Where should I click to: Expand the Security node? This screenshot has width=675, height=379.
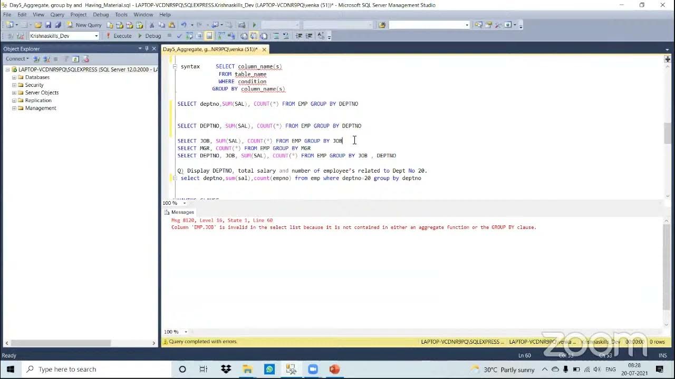pos(14,85)
